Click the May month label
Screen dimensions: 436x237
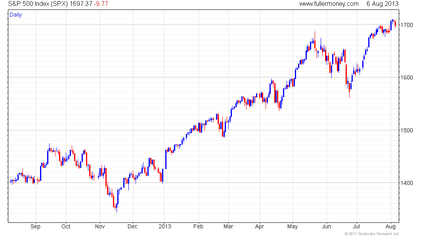coord(293,226)
